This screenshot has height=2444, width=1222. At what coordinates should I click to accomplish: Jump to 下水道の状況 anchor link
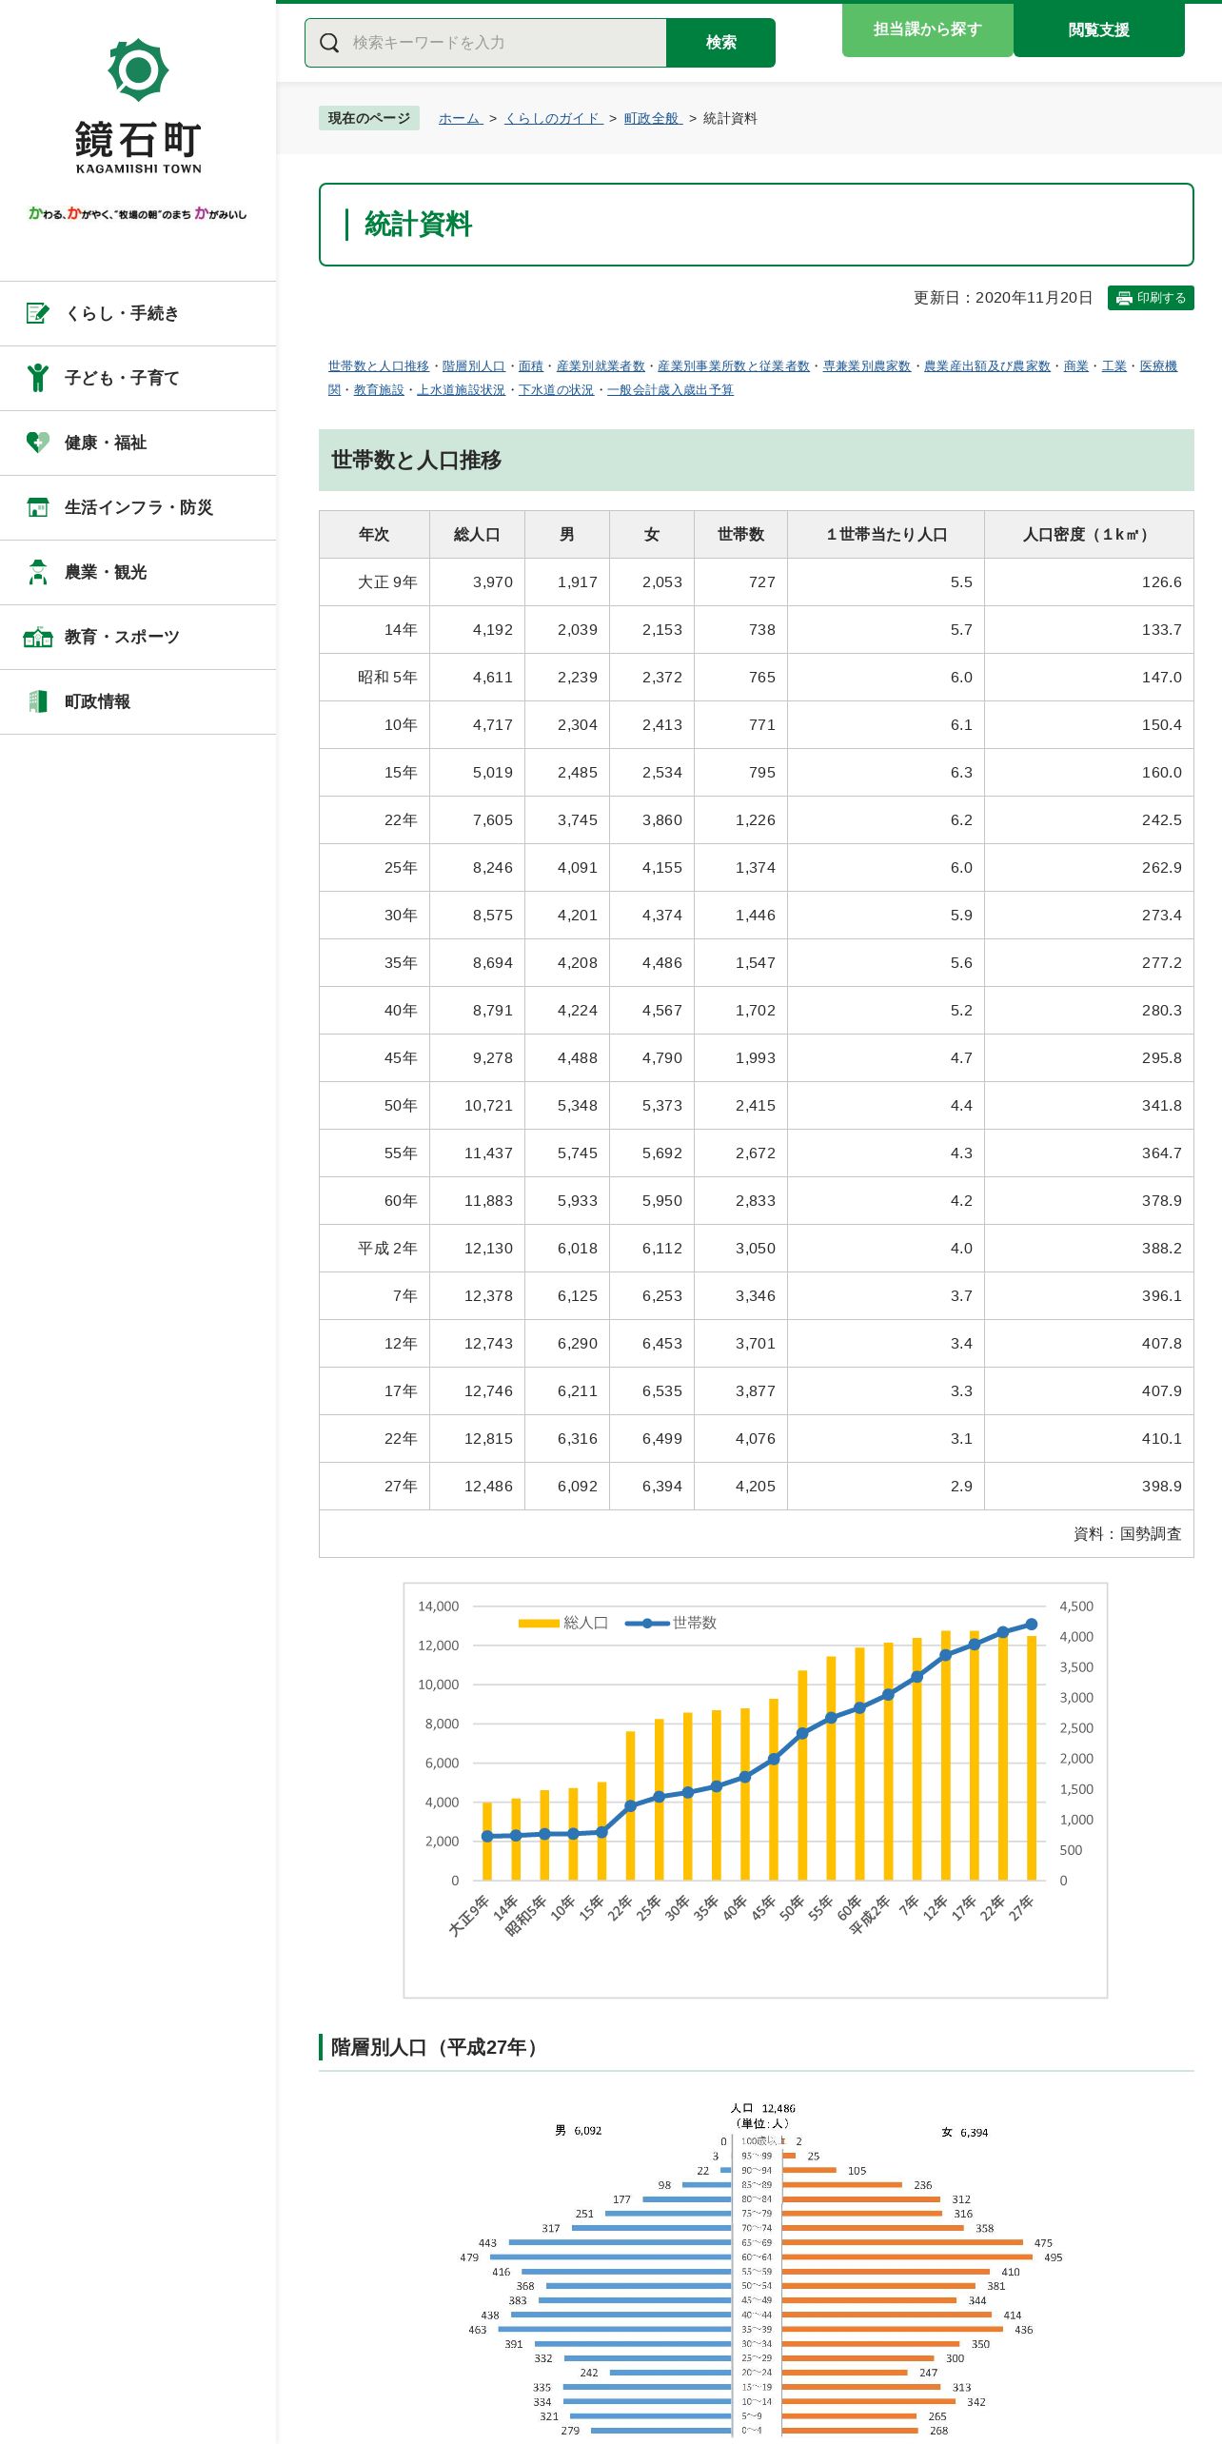[556, 389]
